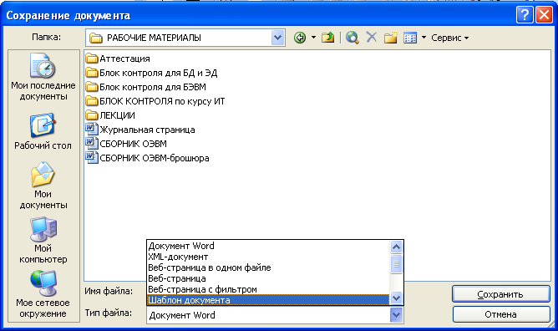Image resolution: width=558 pixels, height=331 pixels.
Task: Click the file type list scrollbar thumb
Action: point(396,264)
